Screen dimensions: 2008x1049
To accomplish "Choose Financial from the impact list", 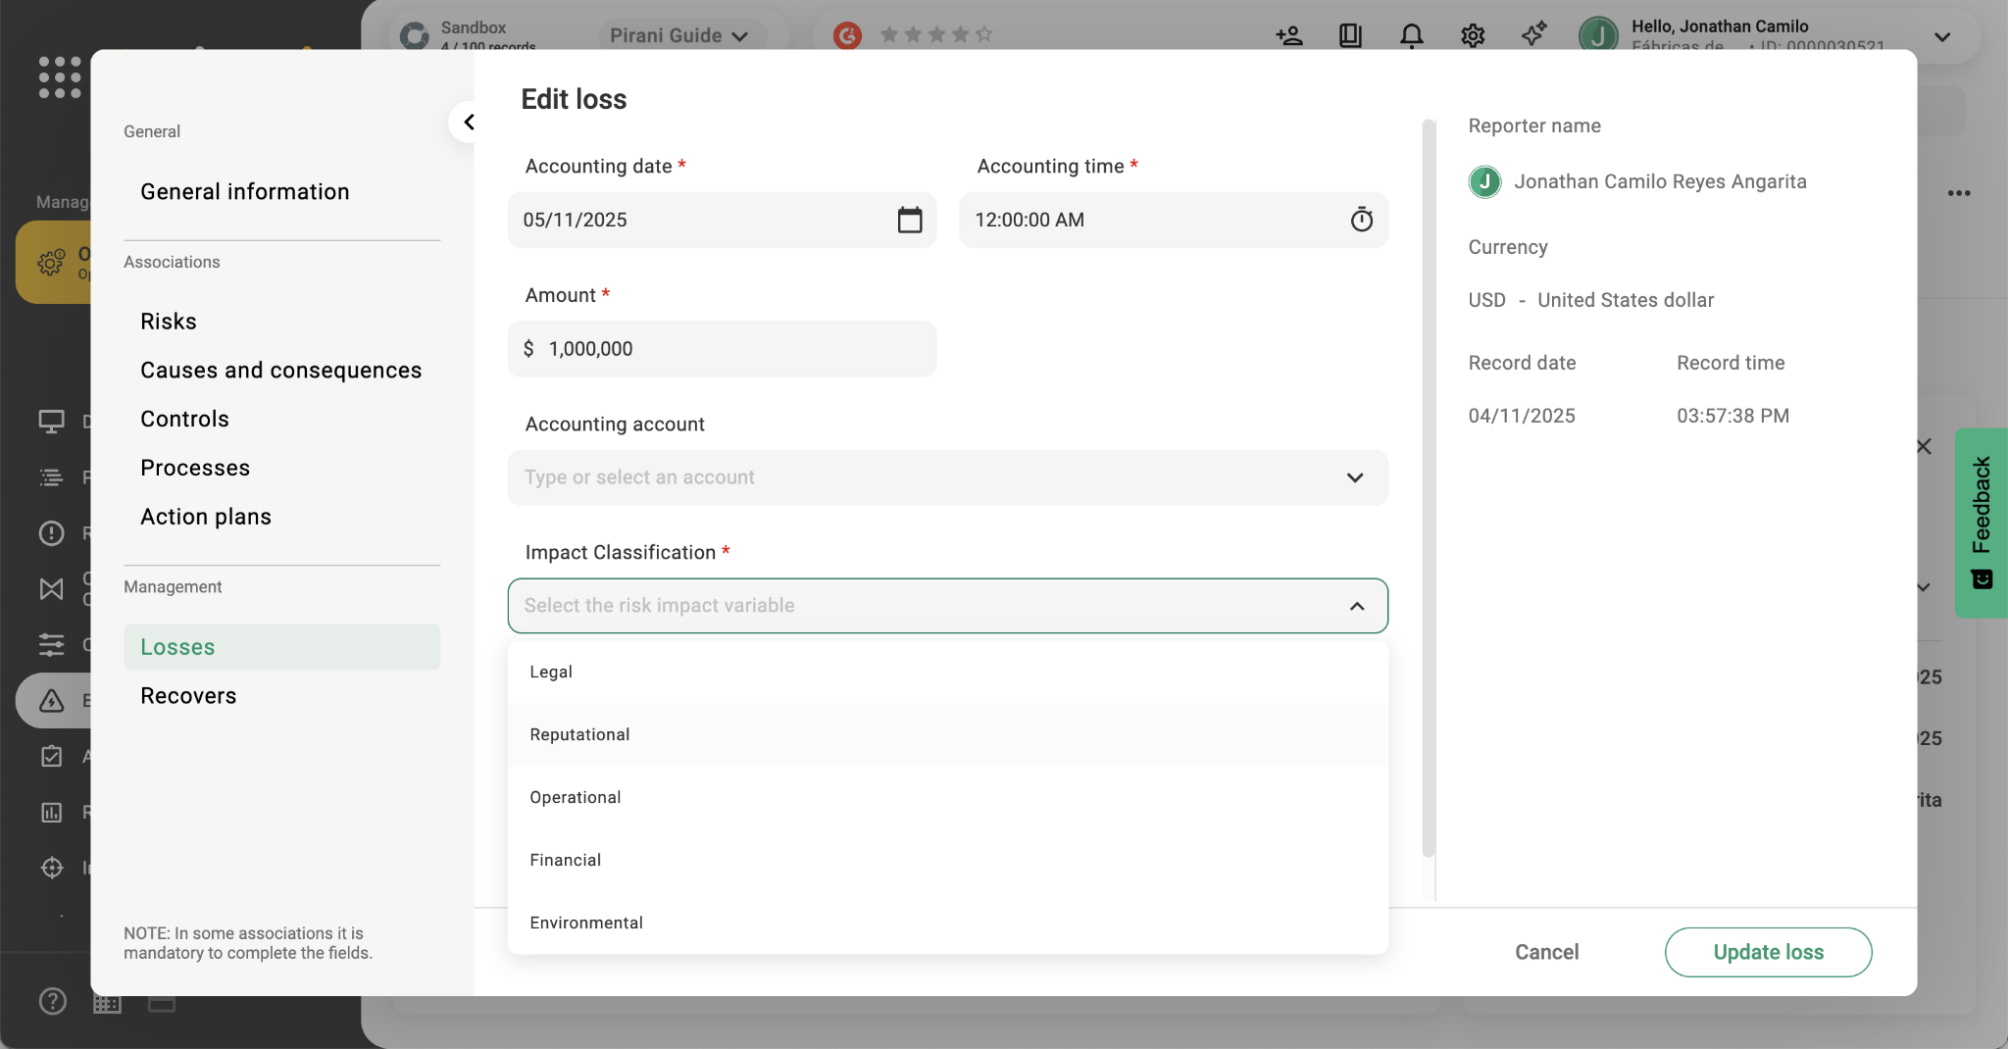I will (565, 860).
